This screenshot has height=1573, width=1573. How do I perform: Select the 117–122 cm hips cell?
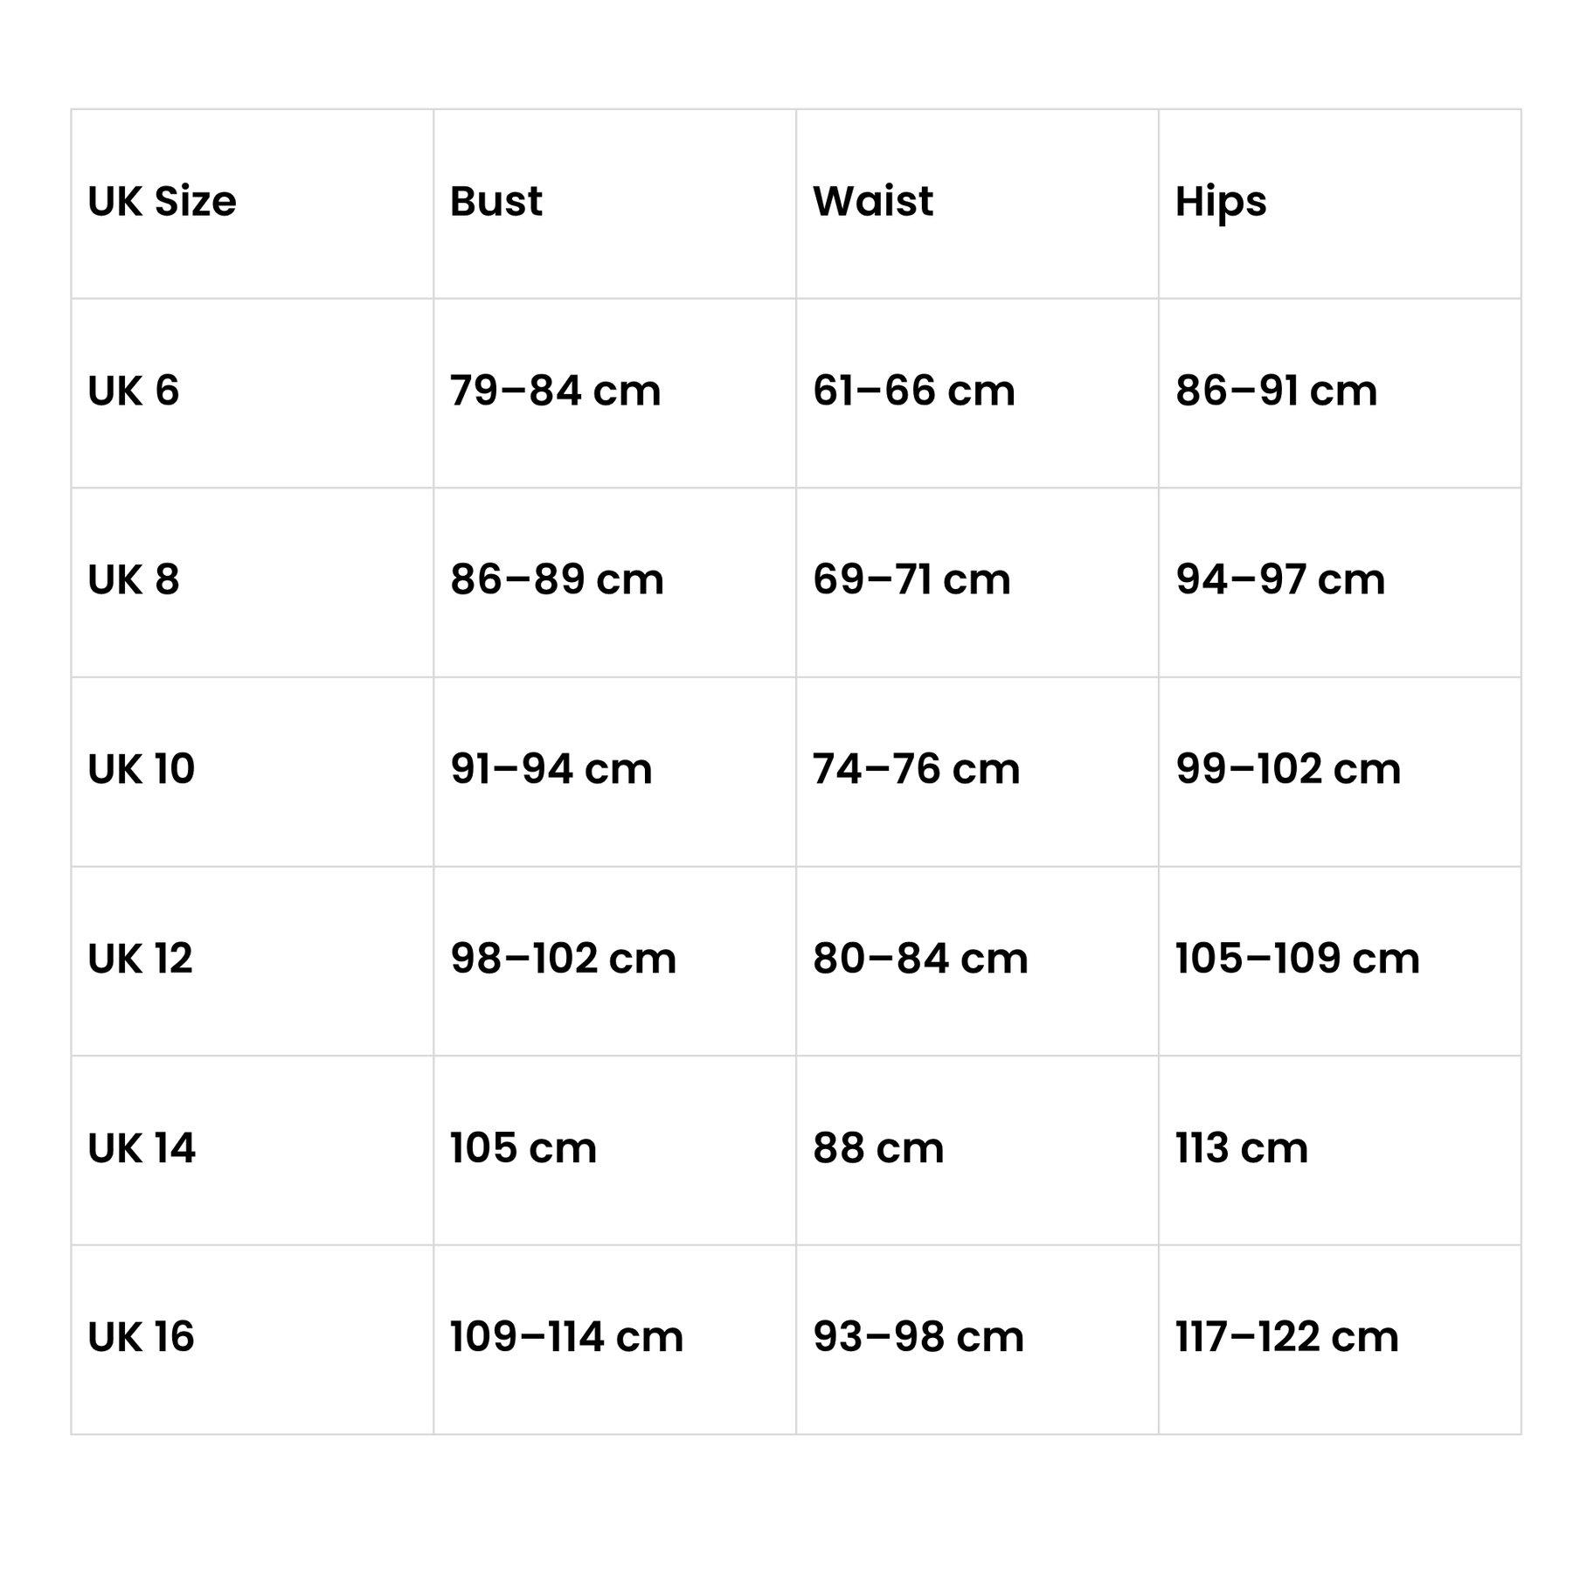click(x=1286, y=1337)
